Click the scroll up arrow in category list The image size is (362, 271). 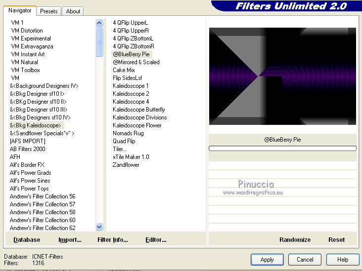[x=99, y=23]
